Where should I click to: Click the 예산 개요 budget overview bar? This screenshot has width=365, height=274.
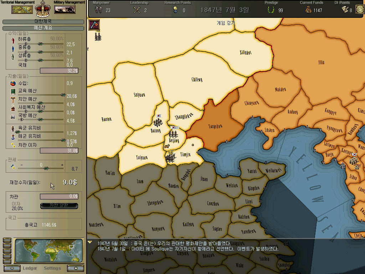pos(43,28)
